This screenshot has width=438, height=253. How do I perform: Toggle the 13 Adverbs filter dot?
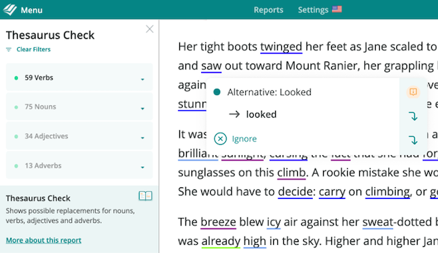tap(16, 166)
